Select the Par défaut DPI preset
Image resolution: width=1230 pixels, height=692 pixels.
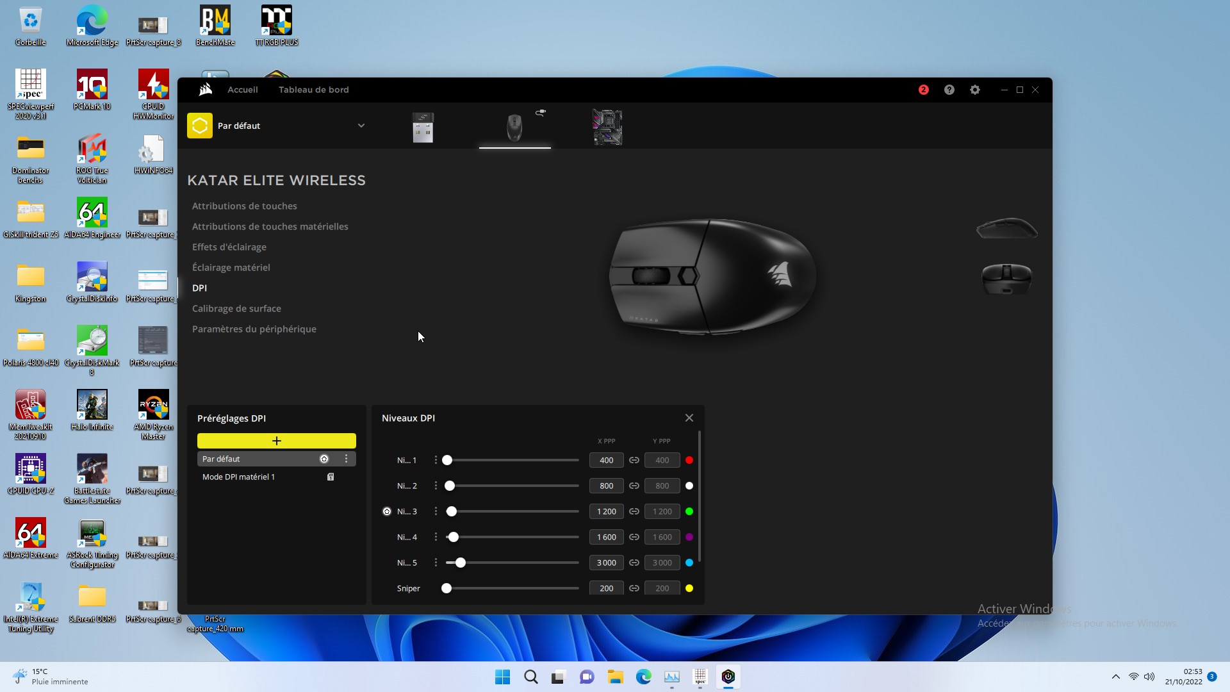[277, 459]
